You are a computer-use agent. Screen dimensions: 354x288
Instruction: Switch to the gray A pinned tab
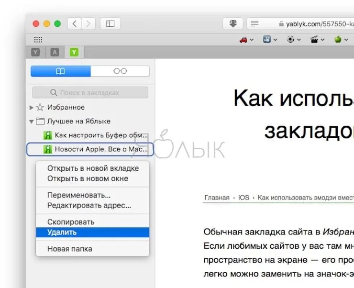point(55,52)
